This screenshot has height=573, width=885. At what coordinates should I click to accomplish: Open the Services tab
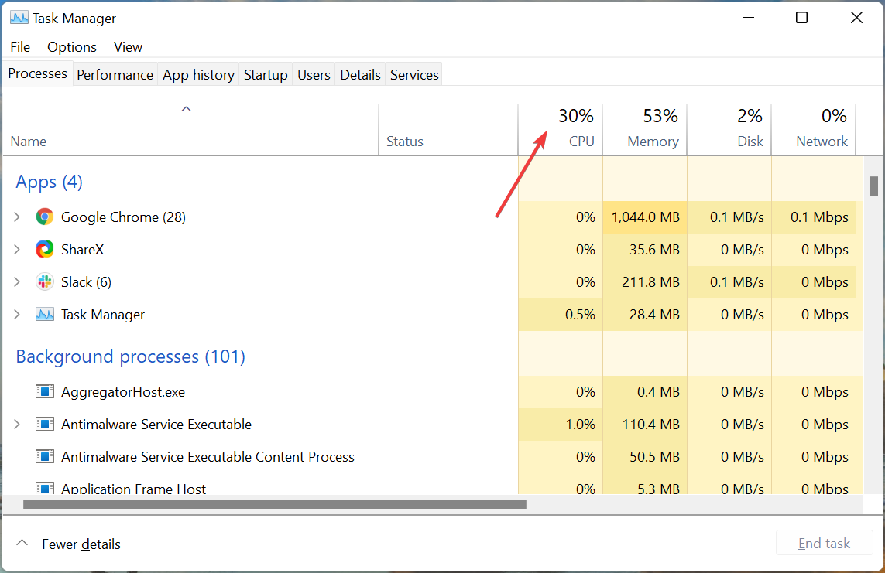tap(414, 74)
